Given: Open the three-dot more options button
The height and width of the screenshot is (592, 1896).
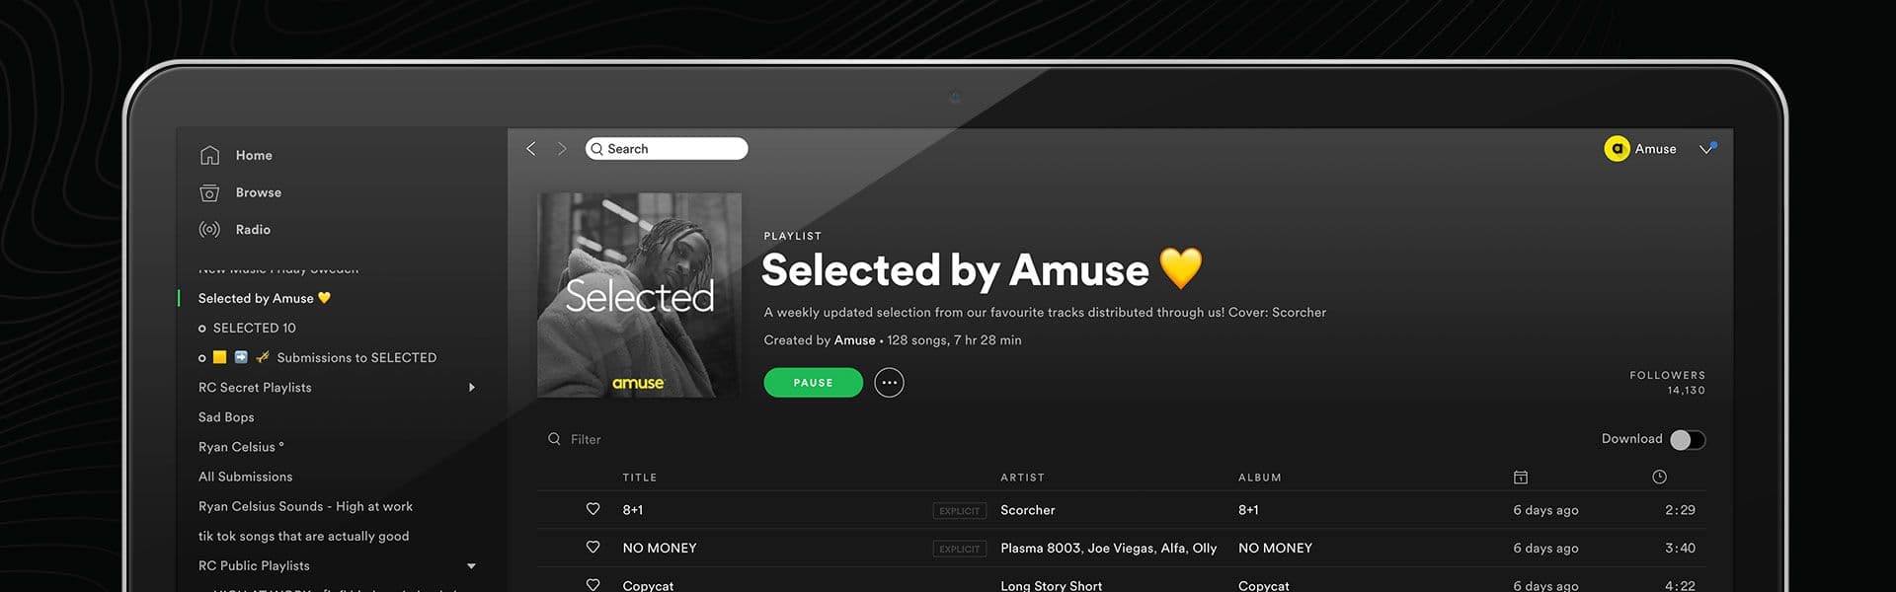Looking at the screenshot, I should point(889,383).
